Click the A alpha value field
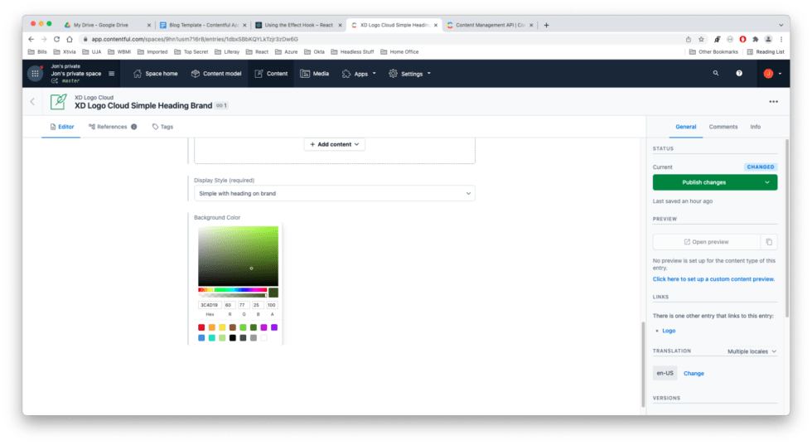The width and height of the screenshot is (812, 445). 272,305
